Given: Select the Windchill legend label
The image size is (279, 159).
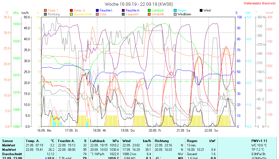Looking at the screenshot, I should point(158,14).
